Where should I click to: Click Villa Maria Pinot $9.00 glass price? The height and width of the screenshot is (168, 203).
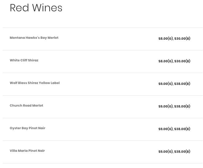[x=166, y=152]
